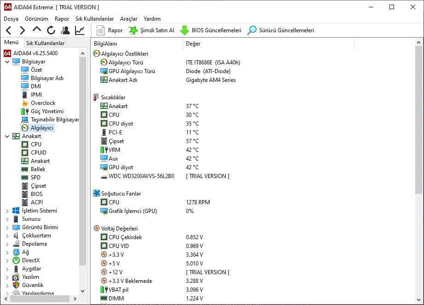This screenshot has width=424, height=305.
Task: Expand the Yazılım tree node
Action: click(x=7, y=277)
